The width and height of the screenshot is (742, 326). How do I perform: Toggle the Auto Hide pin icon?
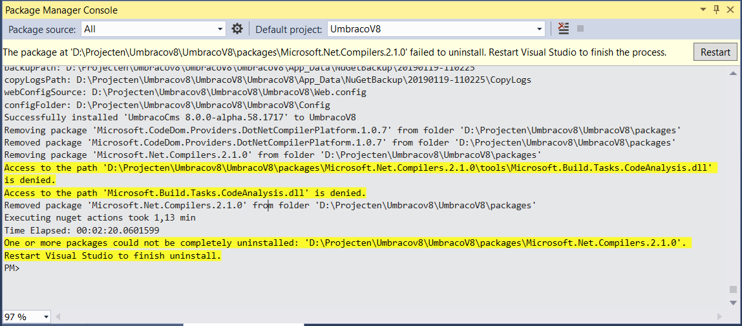tap(716, 10)
